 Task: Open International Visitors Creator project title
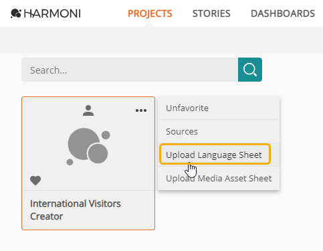[76, 210]
